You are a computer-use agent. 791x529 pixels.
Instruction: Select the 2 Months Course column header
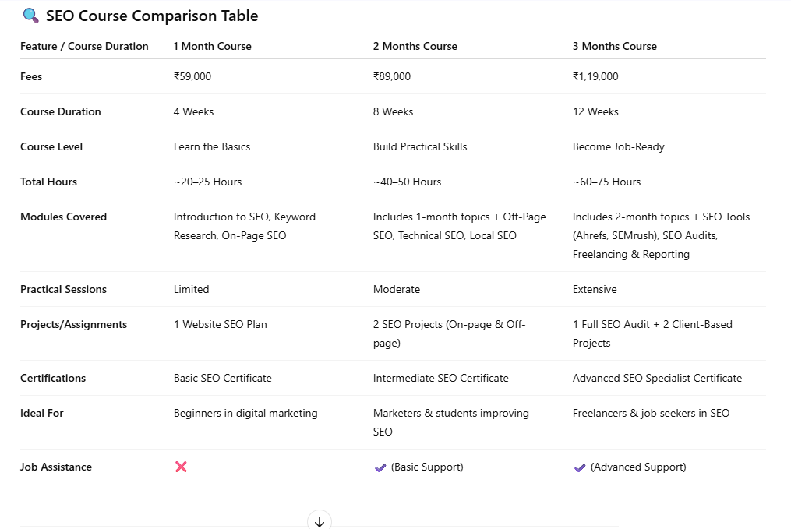(x=415, y=46)
